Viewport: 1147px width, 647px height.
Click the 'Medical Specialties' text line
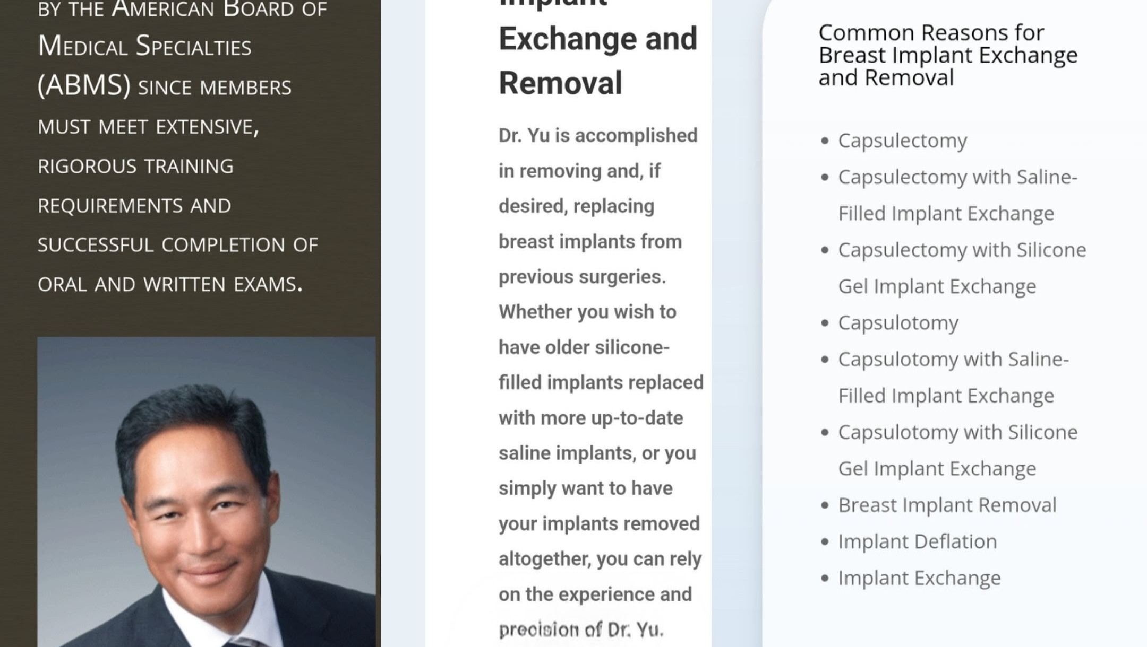point(144,46)
